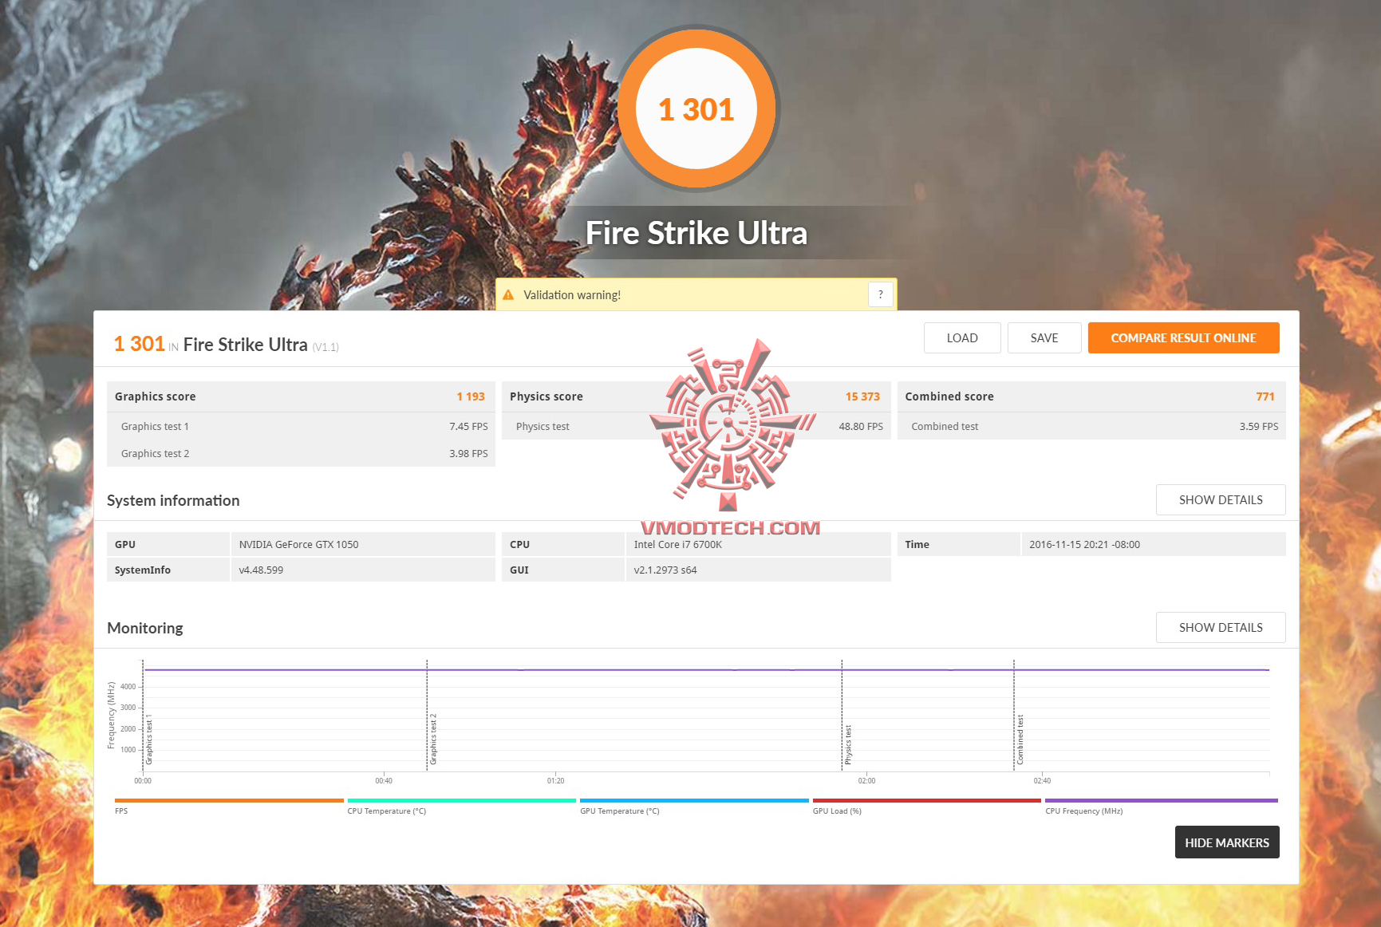
Task: Select the Physics score value 15 373
Action: click(862, 396)
